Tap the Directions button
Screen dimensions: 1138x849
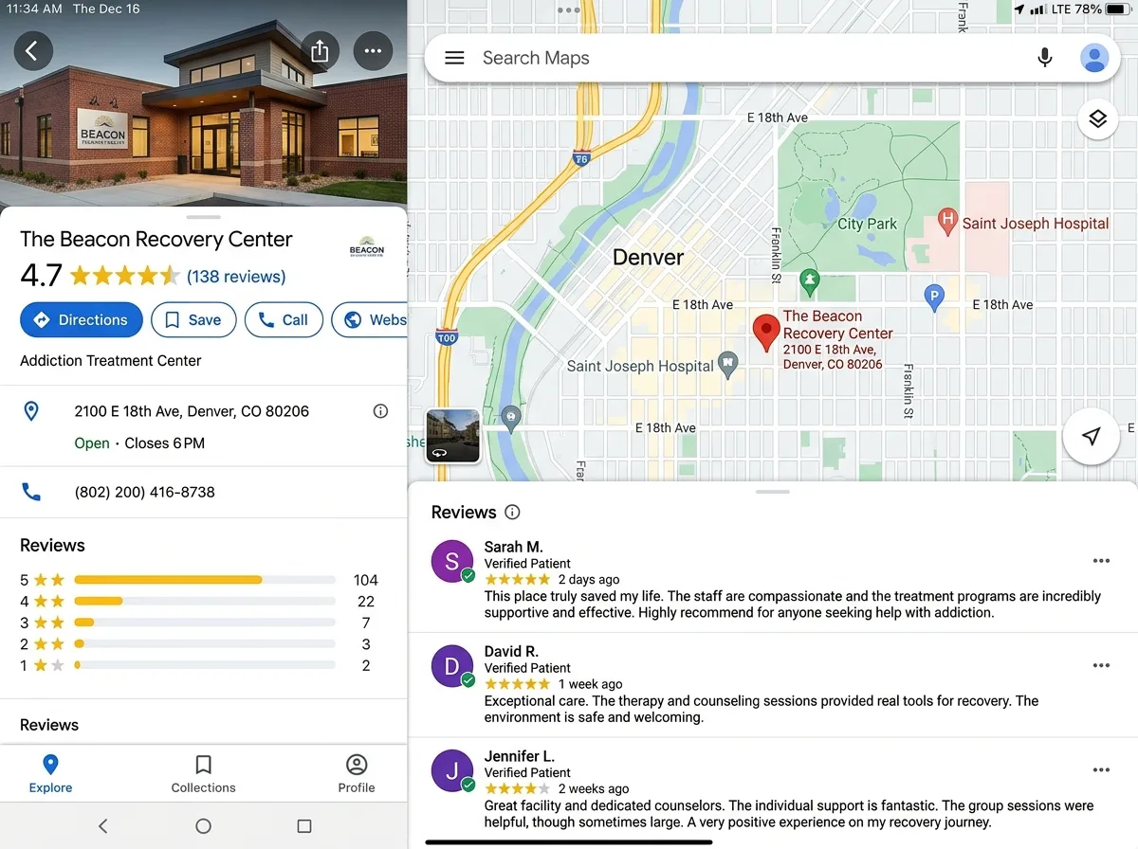[82, 320]
